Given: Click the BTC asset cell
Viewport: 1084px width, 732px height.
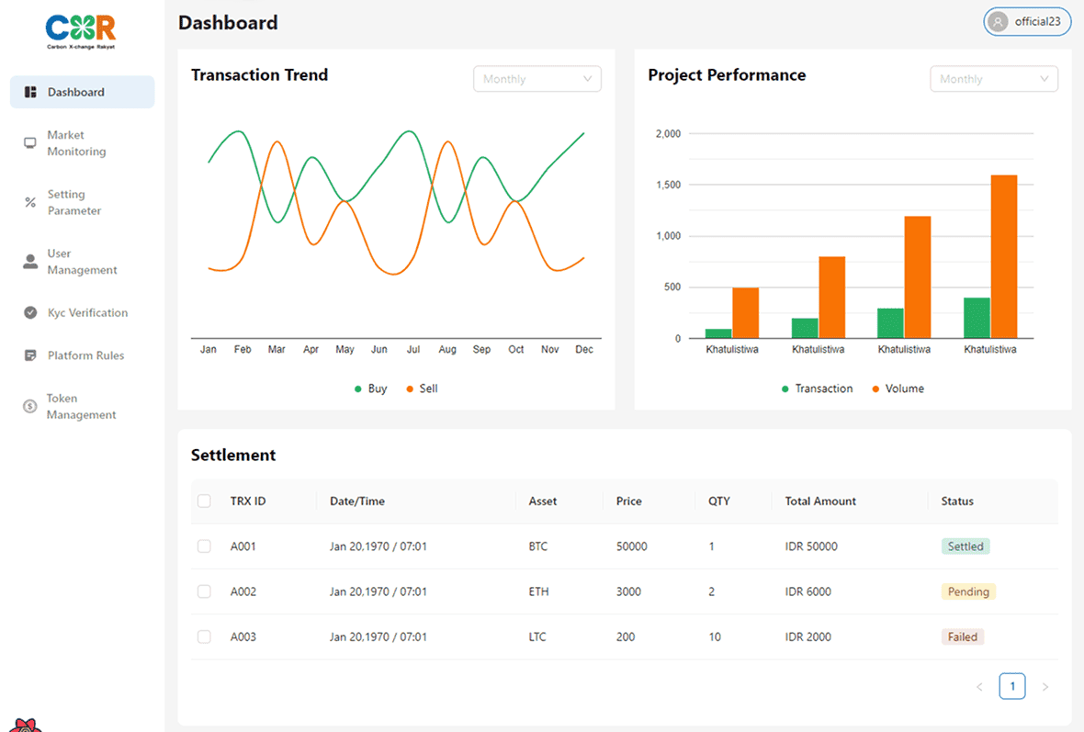Looking at the screenshot, I should 537,546.
